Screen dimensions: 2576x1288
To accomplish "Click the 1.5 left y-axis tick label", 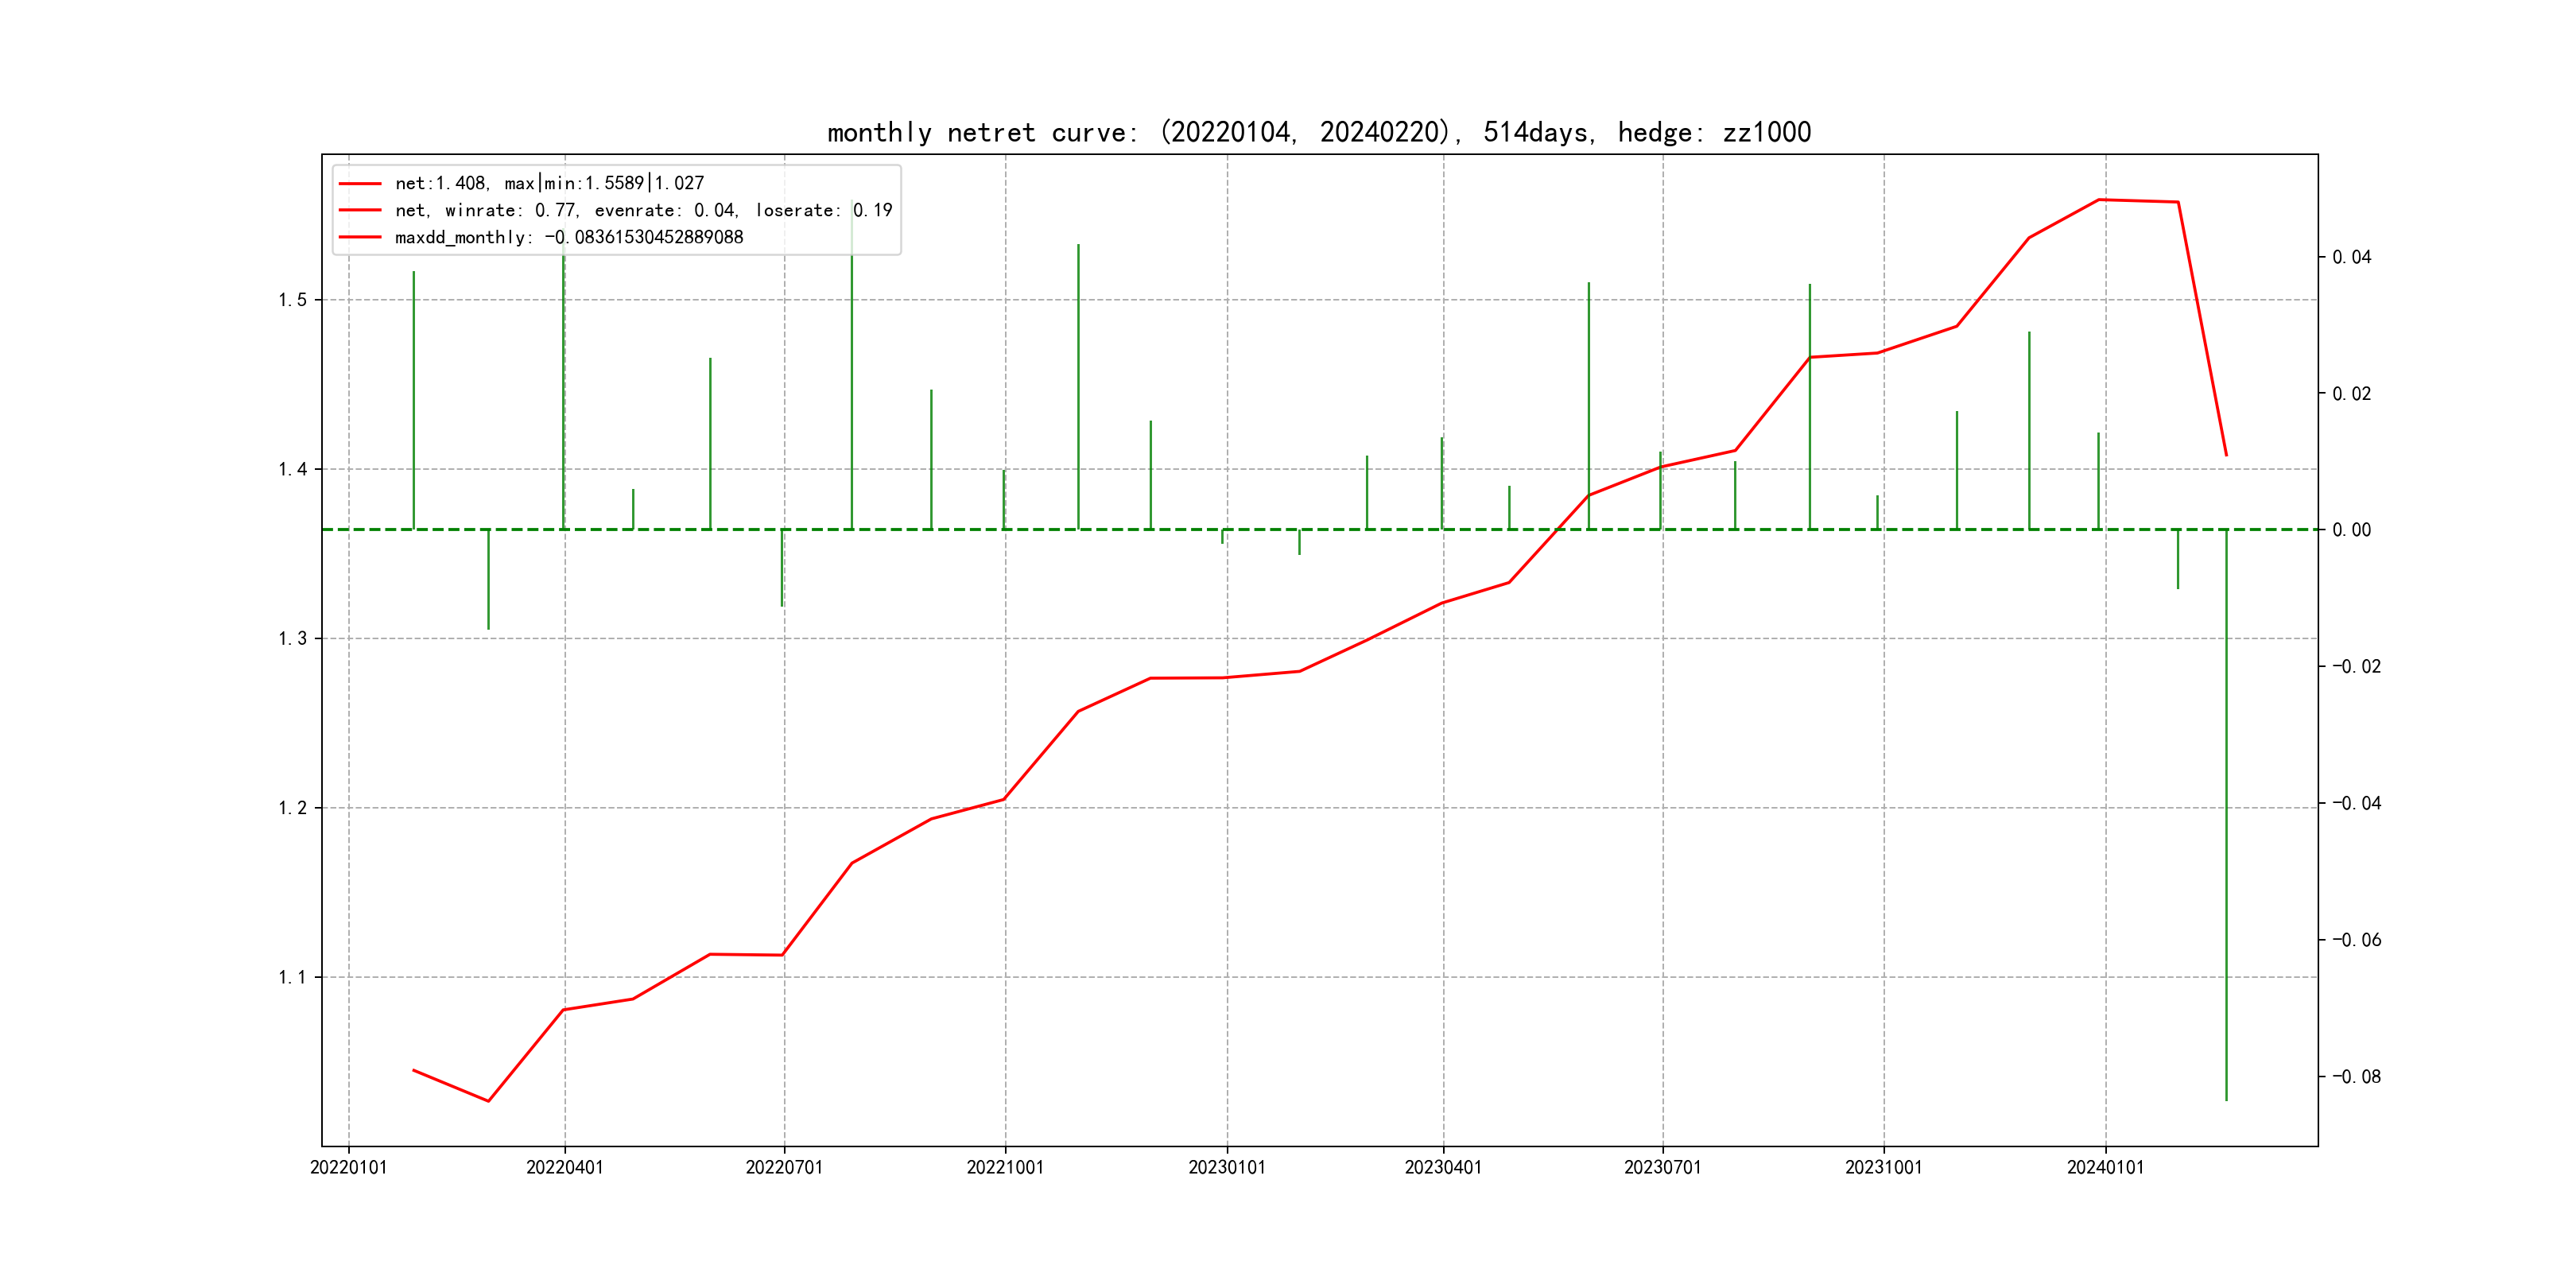I will tap(293, 300).
